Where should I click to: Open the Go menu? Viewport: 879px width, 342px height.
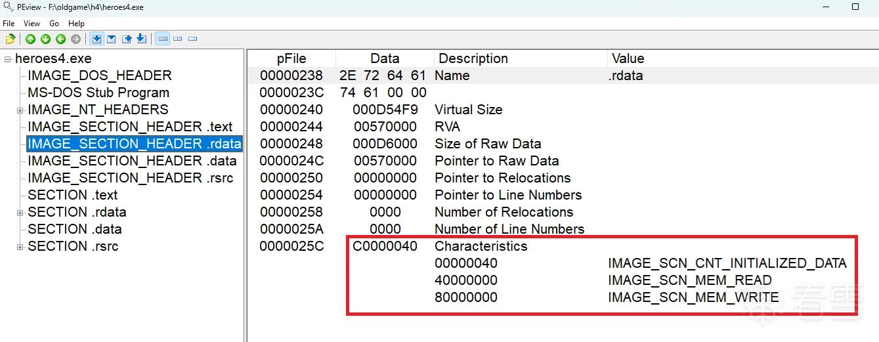click(x=54, y=24)
